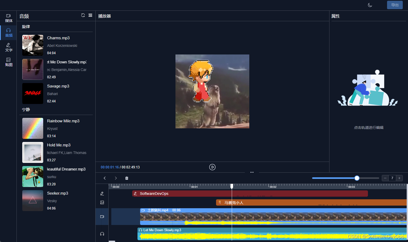The image size is (408, 242).
Task: Click artist name Bahari
Action: 52,94
